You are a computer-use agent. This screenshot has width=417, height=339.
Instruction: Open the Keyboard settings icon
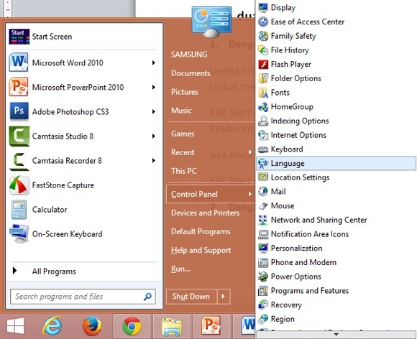[263, 149]
